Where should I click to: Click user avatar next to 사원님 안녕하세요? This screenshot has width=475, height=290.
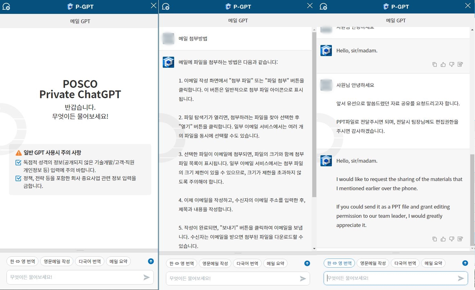[326, 85]
